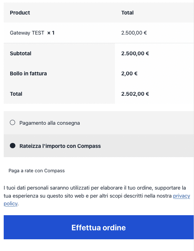Click the Pagamento alla consegna label text

click(x=49, y=123)
